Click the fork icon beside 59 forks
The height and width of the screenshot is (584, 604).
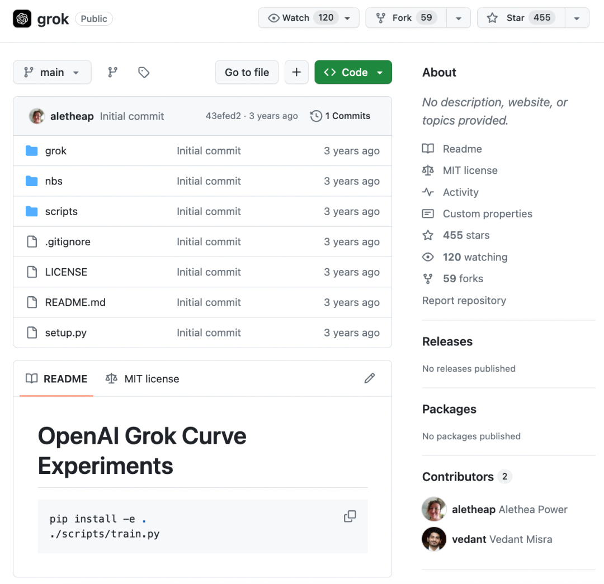428,278
